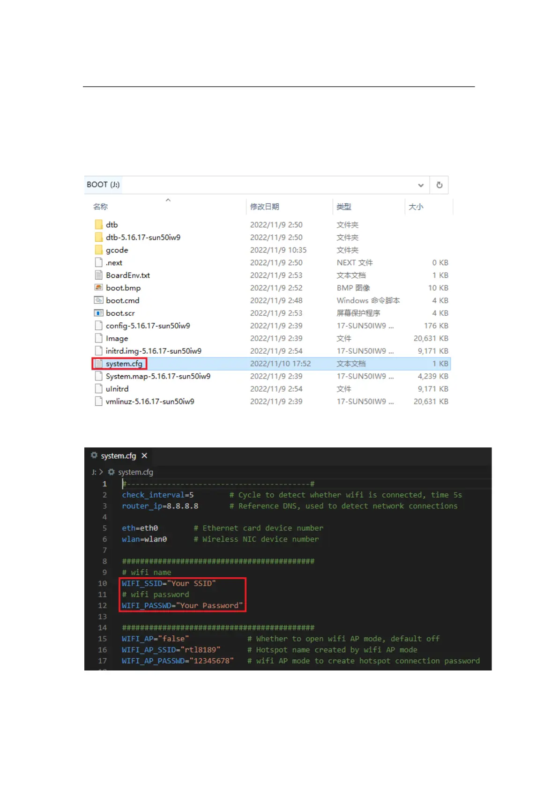Select the gcode folder icon
Viewport: 558px width, 789px height.
[98, 250]
